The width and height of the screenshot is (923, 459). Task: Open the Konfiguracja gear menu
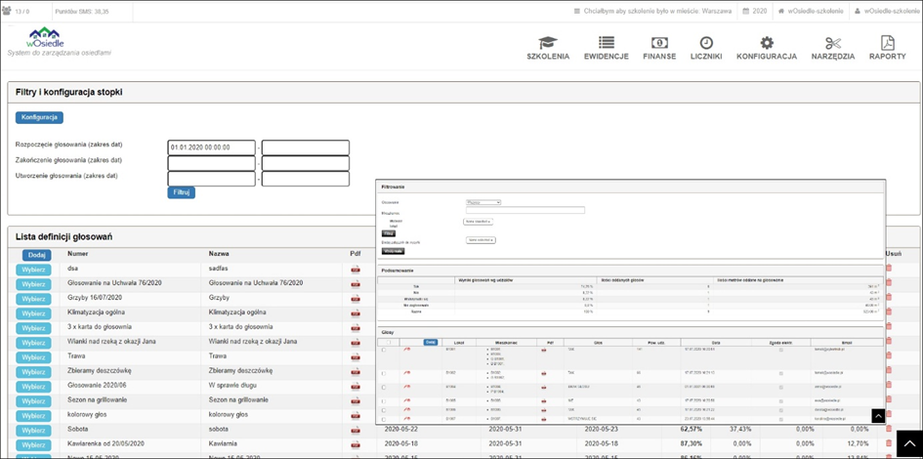pyautogui.click(x=767, y=48)
